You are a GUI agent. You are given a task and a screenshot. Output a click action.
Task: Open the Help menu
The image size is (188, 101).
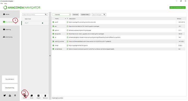5,3
